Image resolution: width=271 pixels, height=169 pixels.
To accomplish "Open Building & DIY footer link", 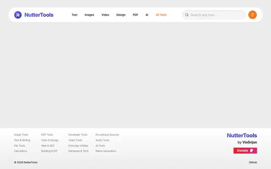I will (49, 151).
